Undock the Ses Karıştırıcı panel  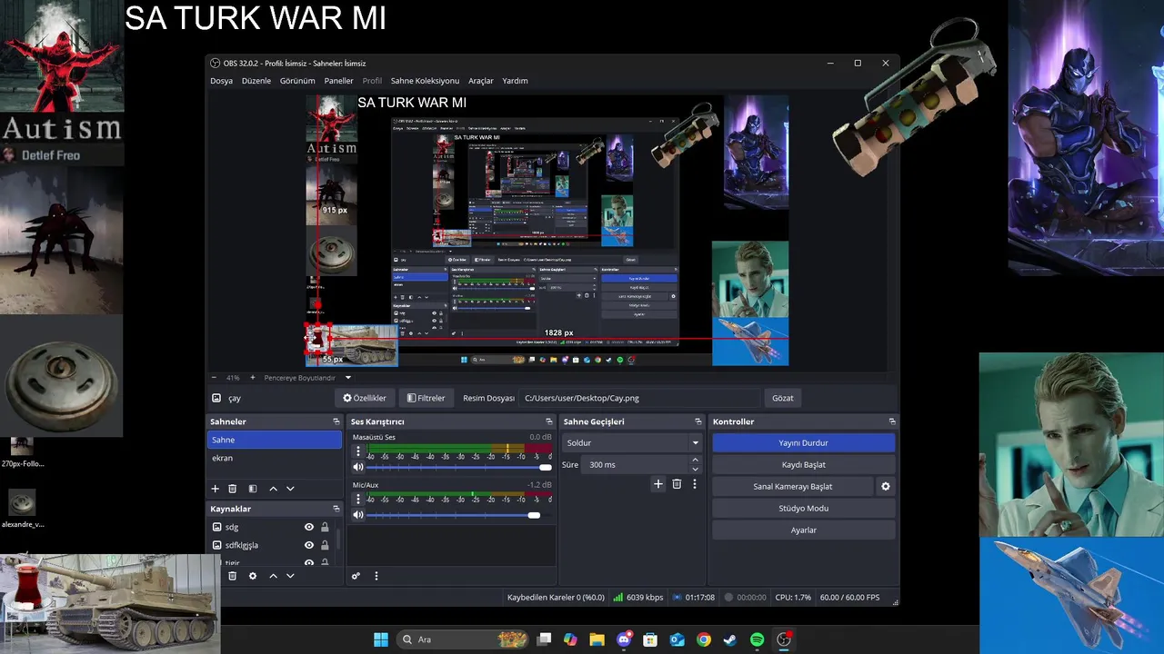[548, 421]
